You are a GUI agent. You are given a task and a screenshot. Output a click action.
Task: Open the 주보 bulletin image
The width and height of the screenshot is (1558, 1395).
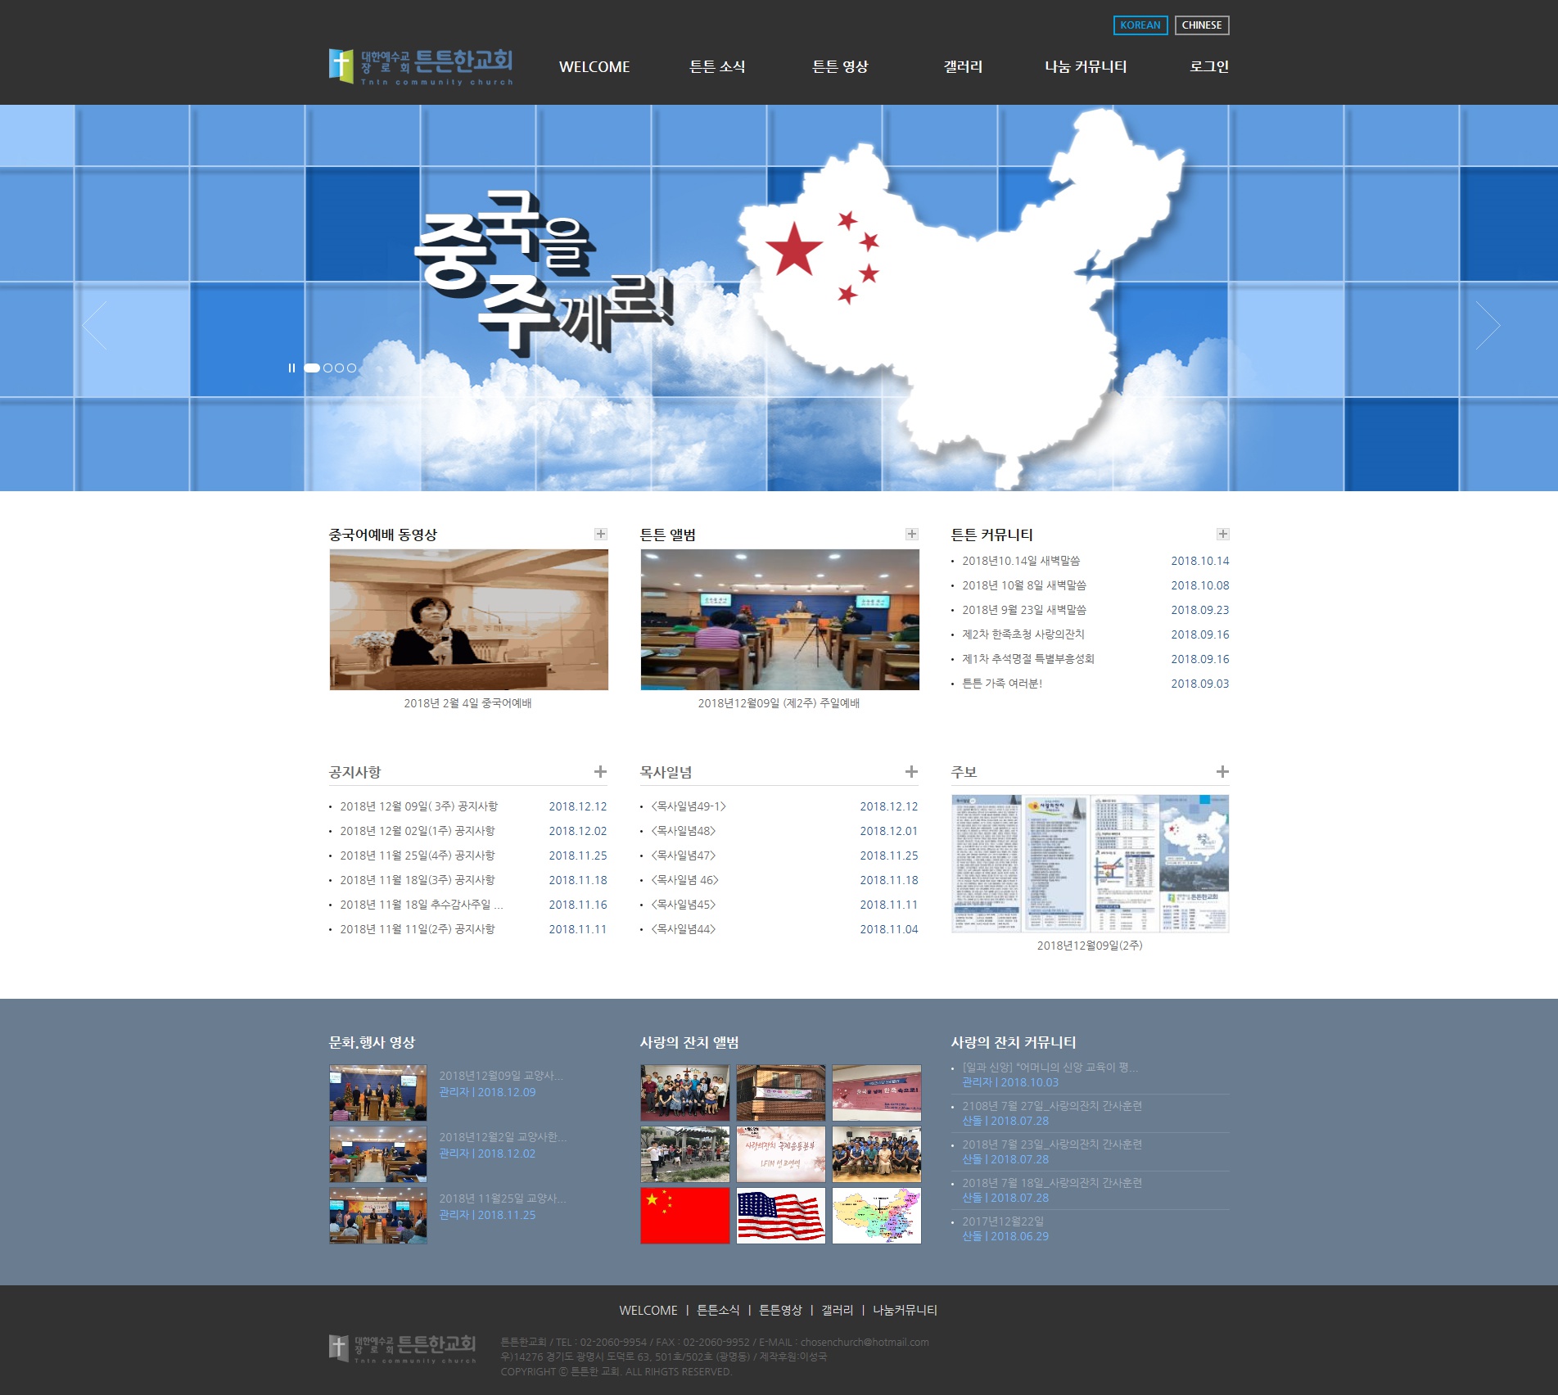pyautogui.click(x=1090, y=863)
